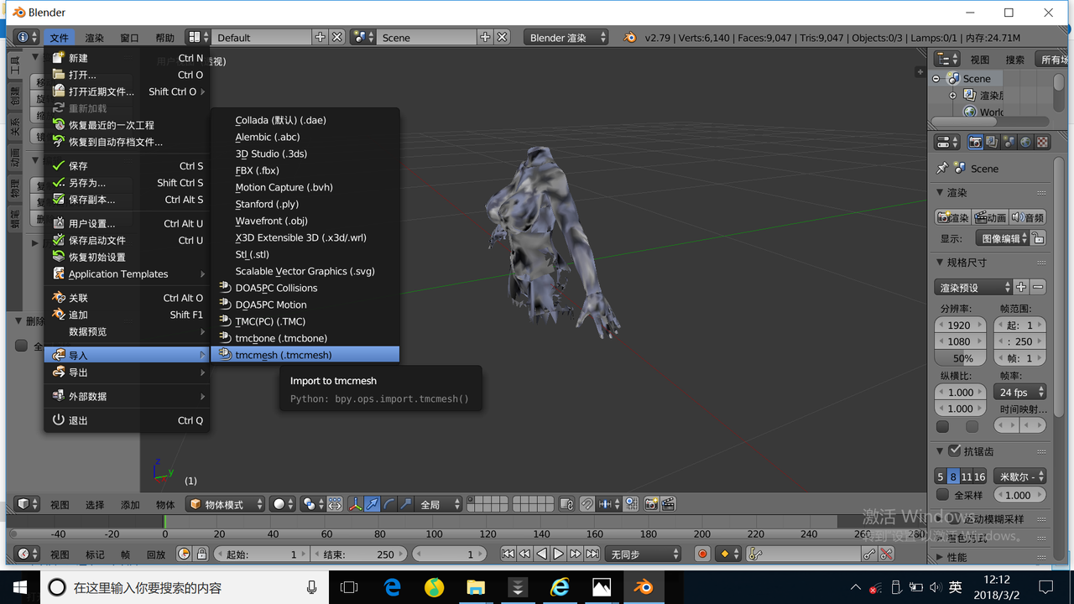Image resolution: width=1074 pixels, height=604 pixels.
Task: Click the pin icon beside Scene
Action: coord(942,169)
